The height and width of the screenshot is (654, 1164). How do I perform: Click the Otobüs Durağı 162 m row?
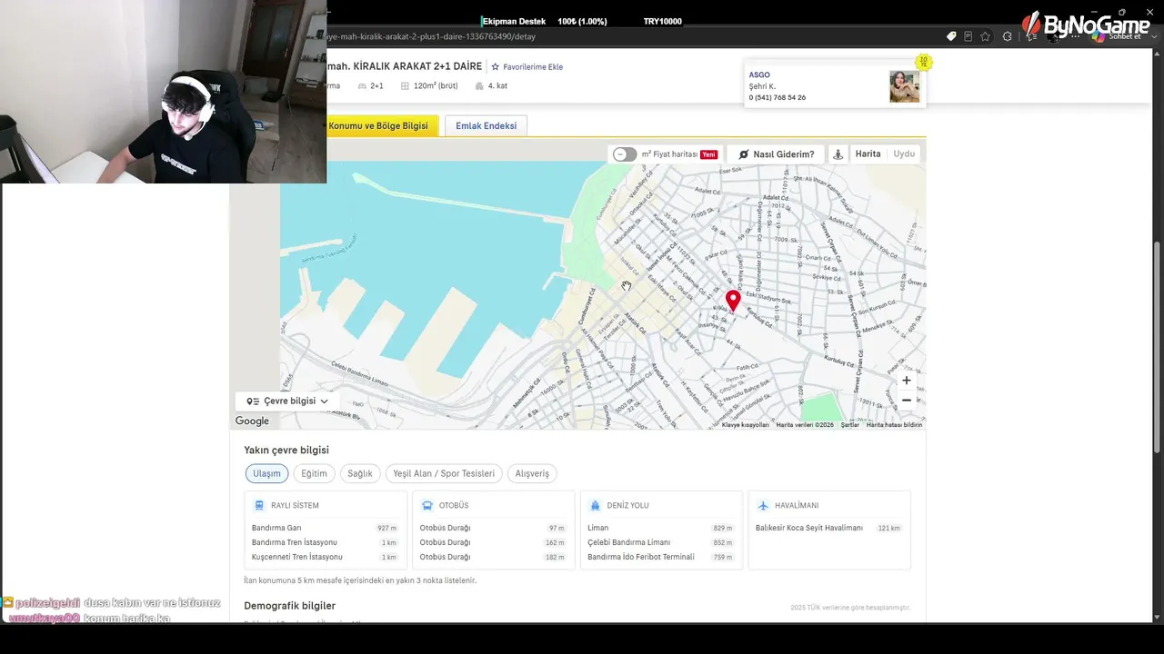[493, 542]
